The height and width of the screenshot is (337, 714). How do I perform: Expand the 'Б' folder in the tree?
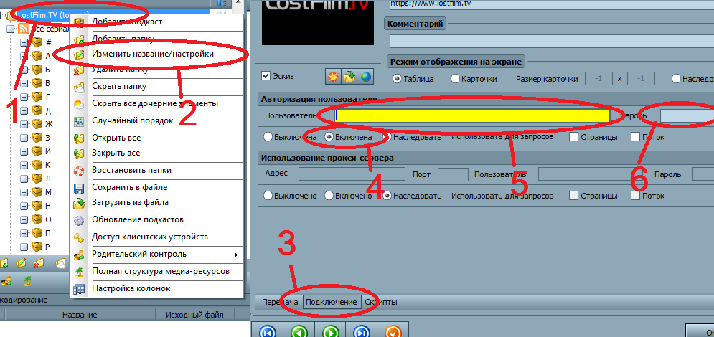tap(24, 70)
